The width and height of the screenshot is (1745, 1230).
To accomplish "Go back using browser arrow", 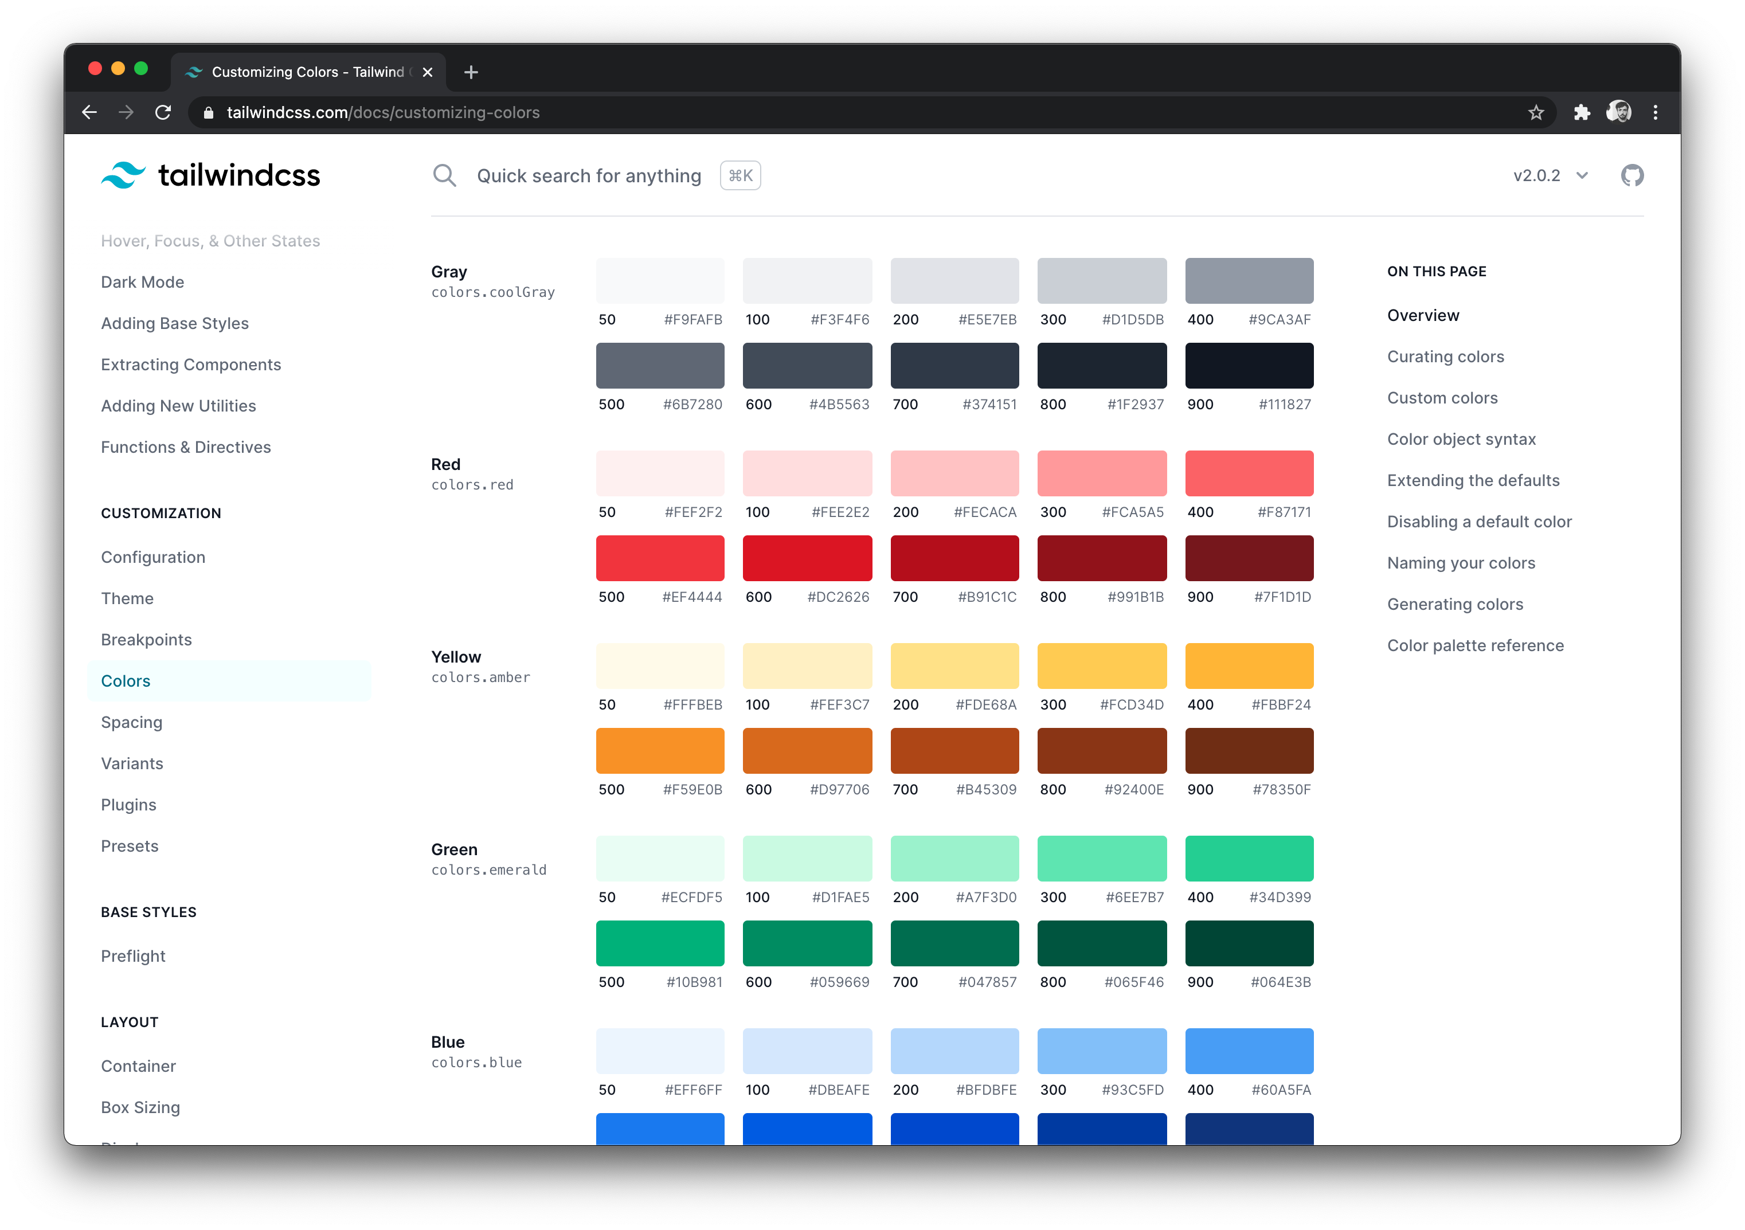I will 89,112.
